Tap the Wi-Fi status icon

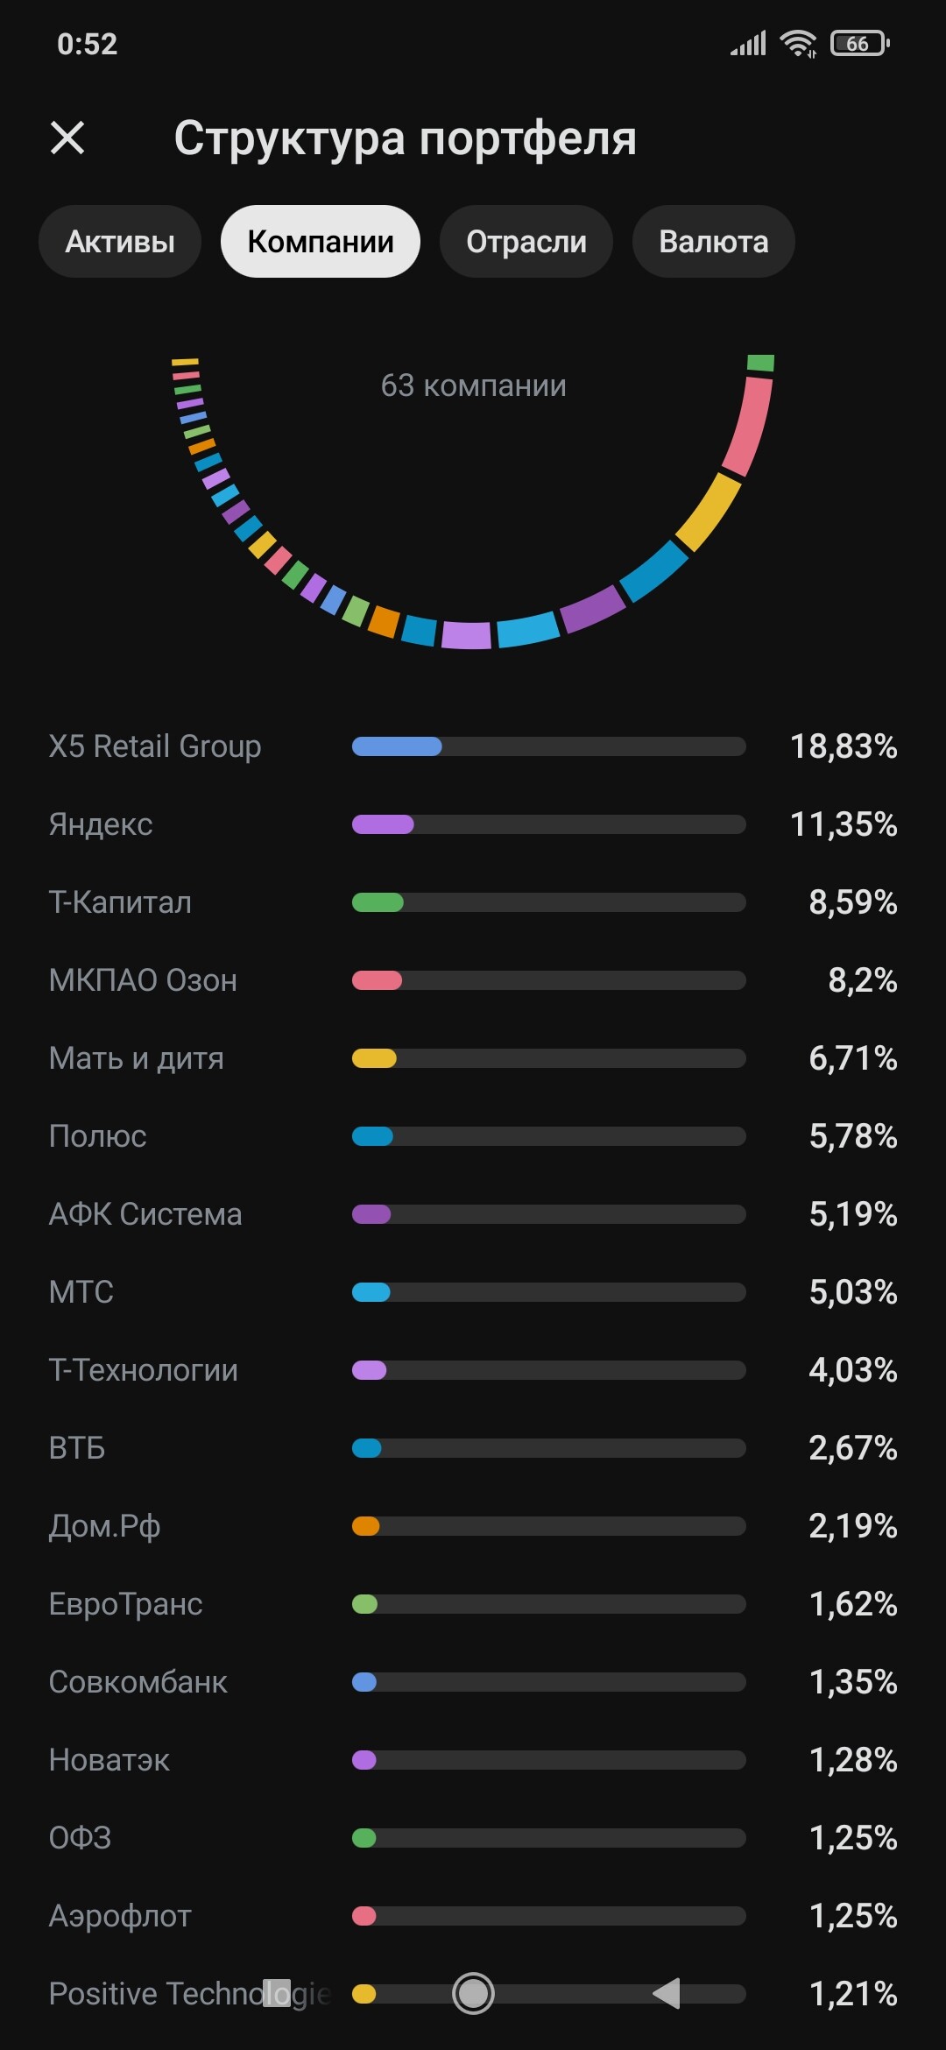pos(797,44)
